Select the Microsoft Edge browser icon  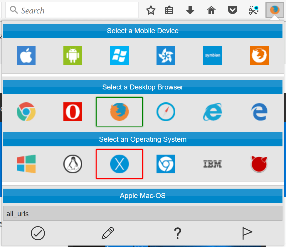pos(259,112)
